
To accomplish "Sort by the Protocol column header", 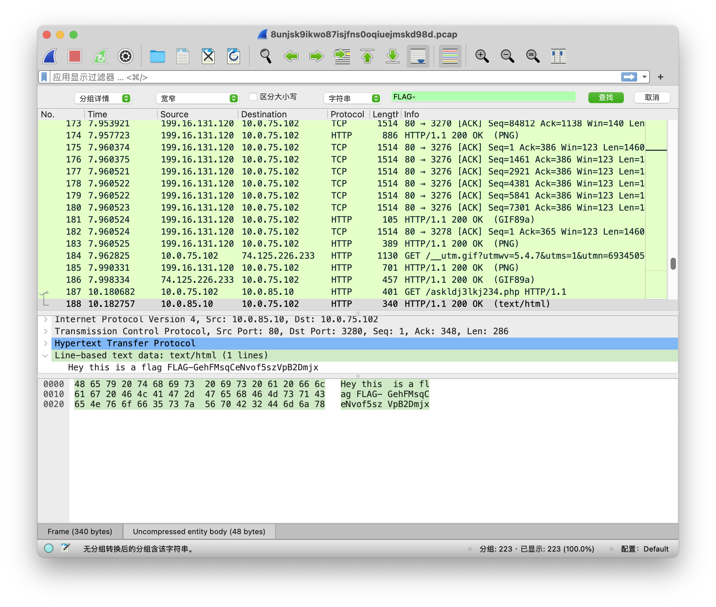I will pyautogui.click(x=348, y=114).
